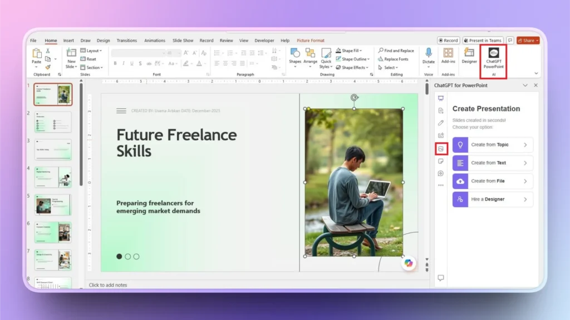
Task: Select the highlighted image icon in ChatGPT sidebar
Action: pyautogui.click(x=440, y=149)
